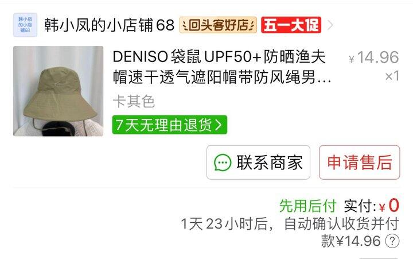Tap the chevron on 7天无理由退货 tag
The height and width of the screenshot is (259, 413).
[x=219, y=125]
